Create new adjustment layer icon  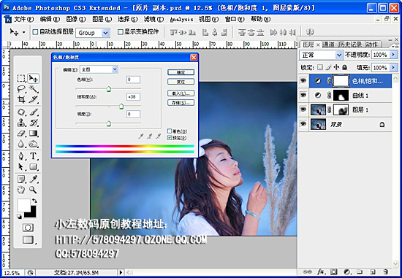coord(347,271)
